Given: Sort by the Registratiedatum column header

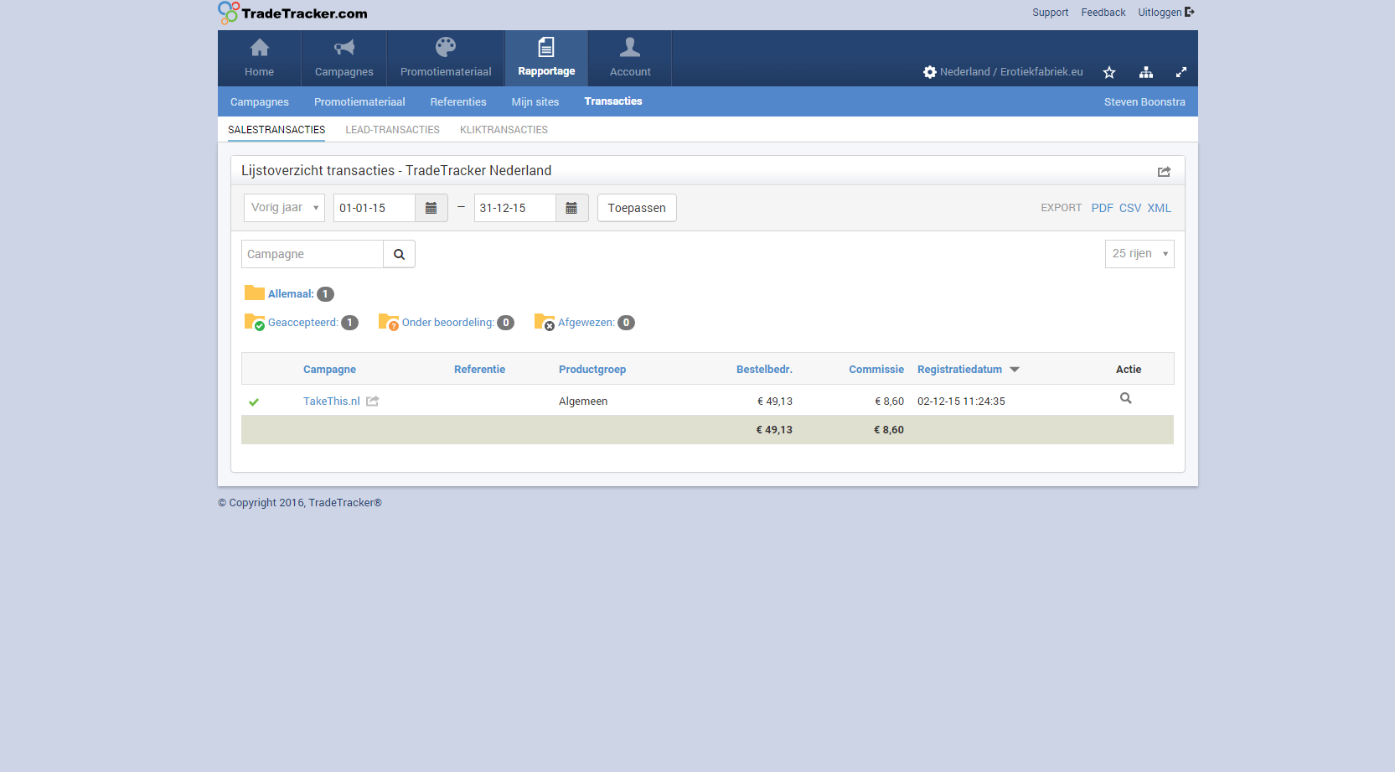Looking at the screenshot, I should click(959, 370).
